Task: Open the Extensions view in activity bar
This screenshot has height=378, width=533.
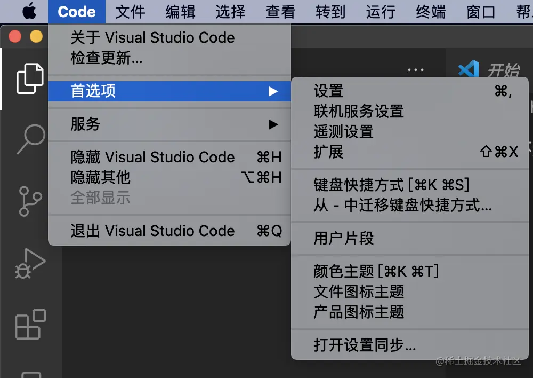Action: [x=30, y=324]
